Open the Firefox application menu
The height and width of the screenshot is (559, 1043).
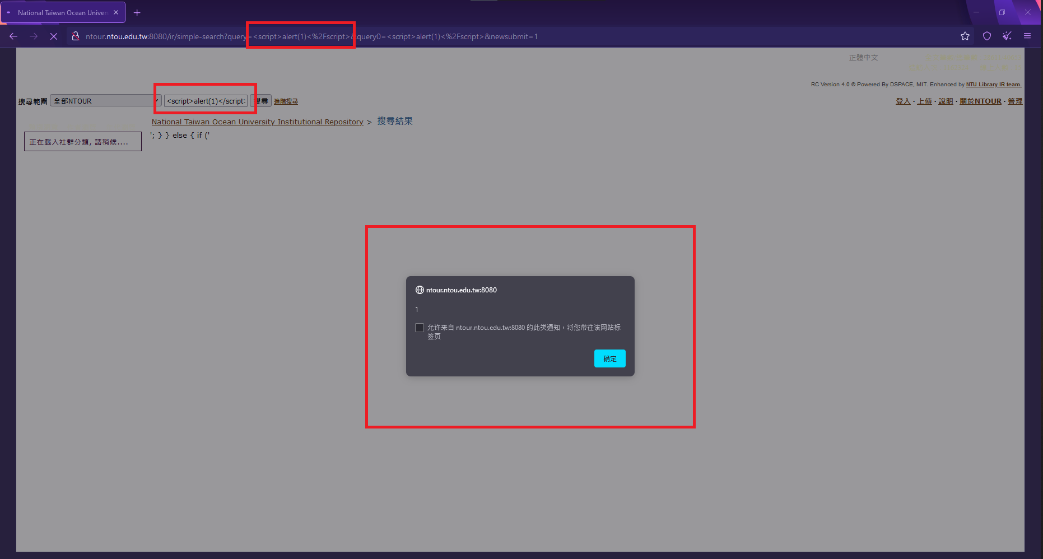click(1027, 36)
